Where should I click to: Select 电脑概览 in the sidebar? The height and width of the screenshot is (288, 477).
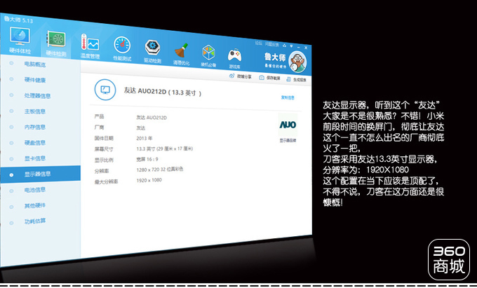point(35,64)
